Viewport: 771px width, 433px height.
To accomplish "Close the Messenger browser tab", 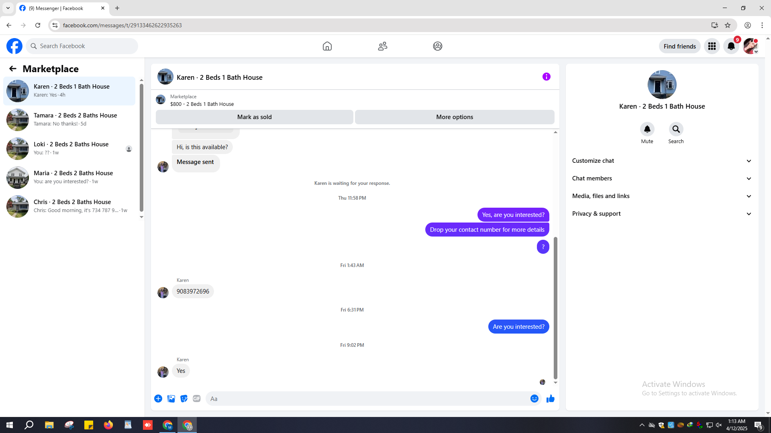I will pyautogui.click(x=103, y=8).
